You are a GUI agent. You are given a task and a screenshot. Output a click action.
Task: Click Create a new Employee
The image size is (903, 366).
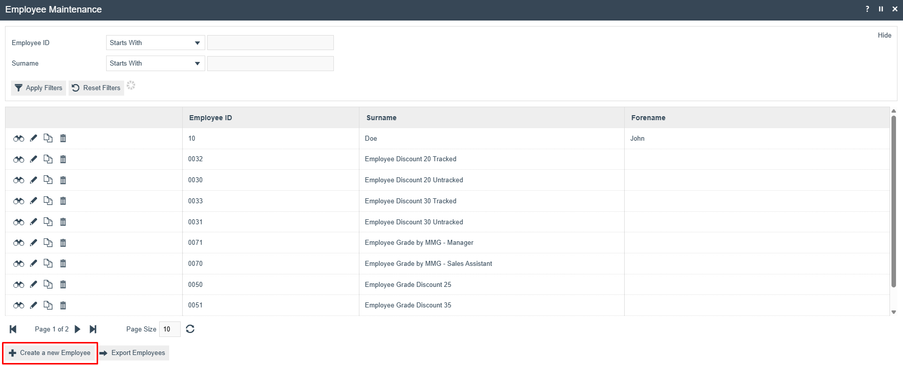click(50, 353)
